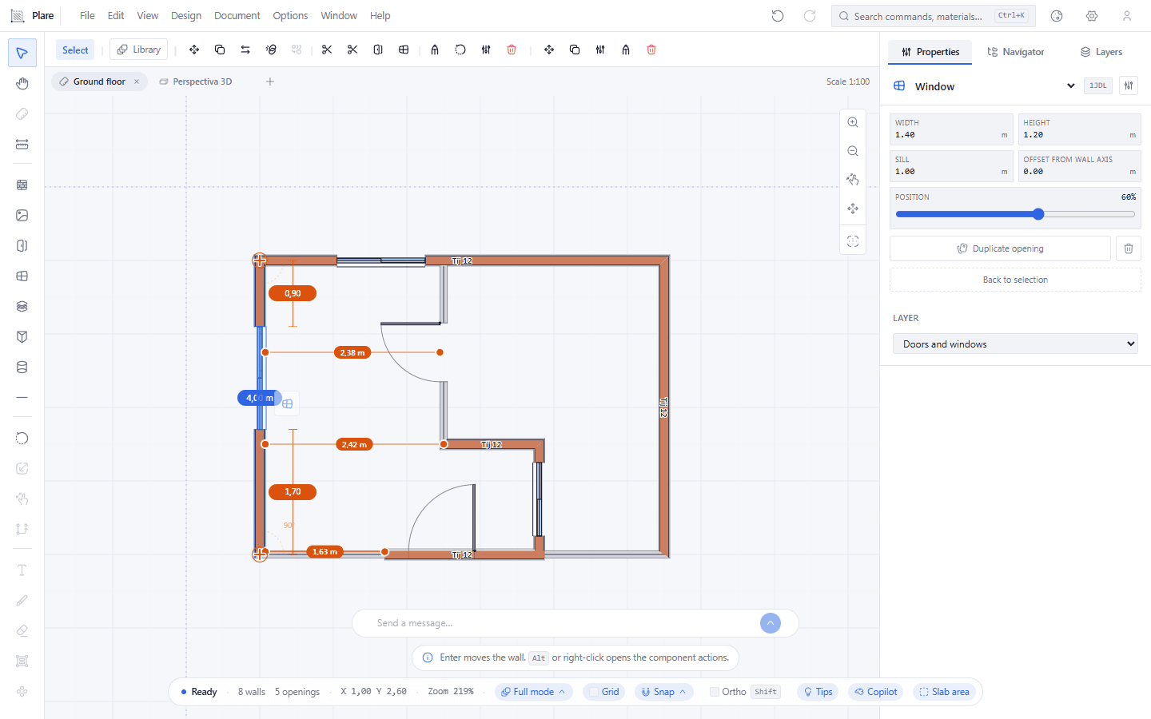
Task: Click the layers stack icon in sidebar
Action: tap(22, 306)
